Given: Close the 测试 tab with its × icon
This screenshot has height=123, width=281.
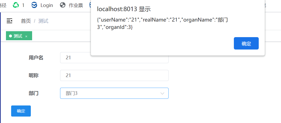Looking at the screenshot, I should (26, 36).
